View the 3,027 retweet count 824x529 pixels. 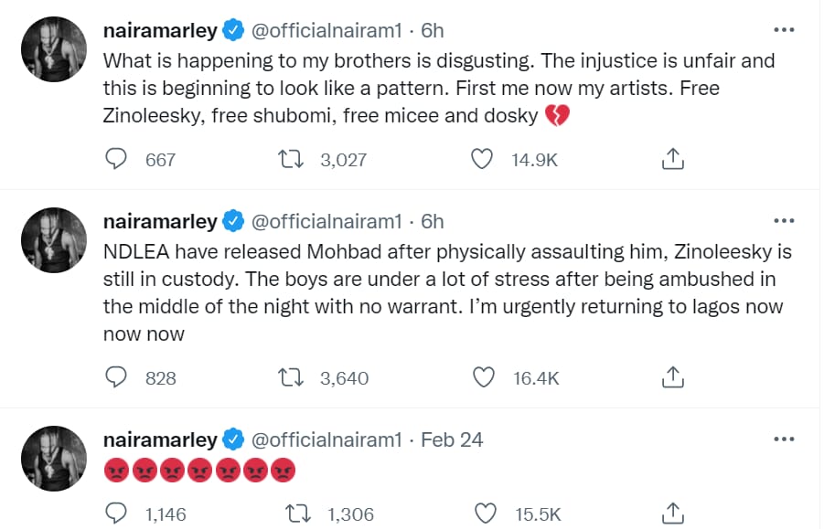[x=342, y=158]
